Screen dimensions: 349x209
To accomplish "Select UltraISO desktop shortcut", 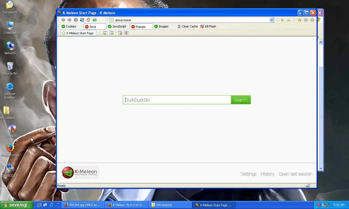I will (12, 131).
